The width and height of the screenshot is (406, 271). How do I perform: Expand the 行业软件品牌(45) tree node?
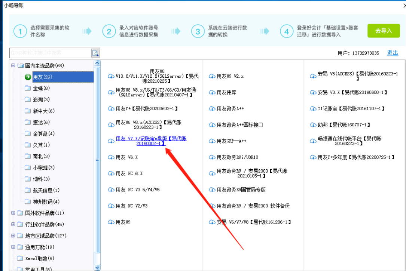tap(13, 224)
